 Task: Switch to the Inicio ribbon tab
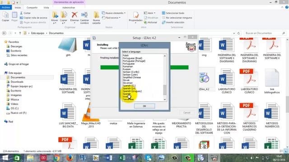point(18,8)
